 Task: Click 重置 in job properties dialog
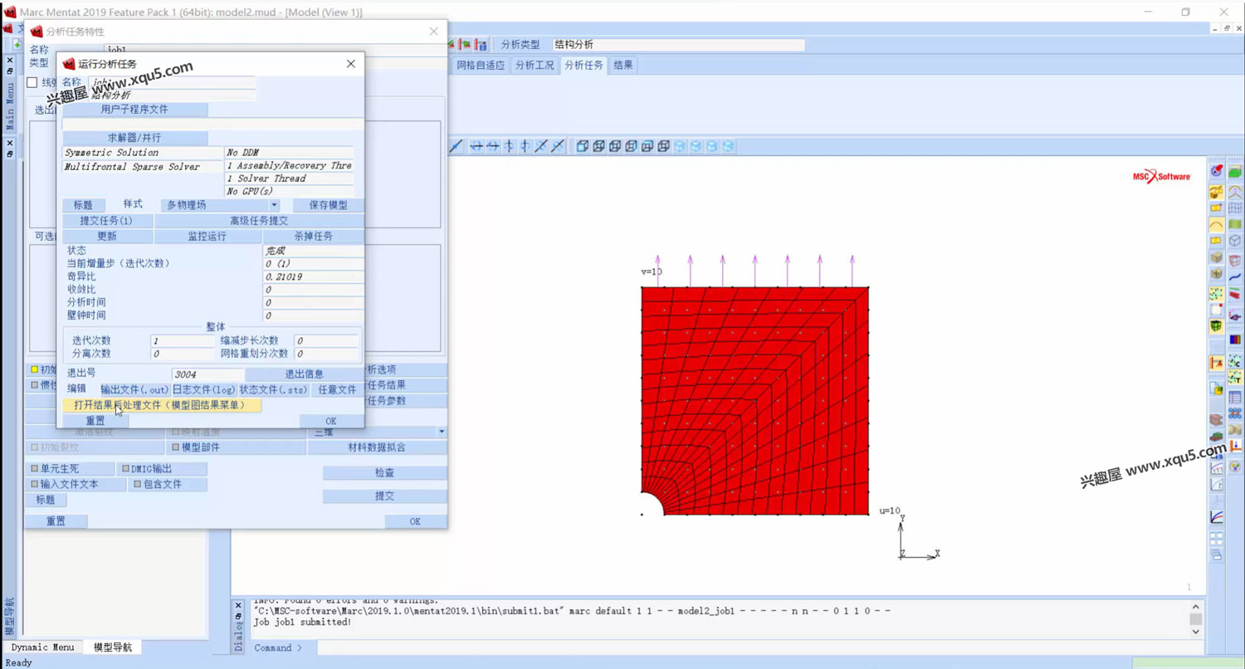56,521
